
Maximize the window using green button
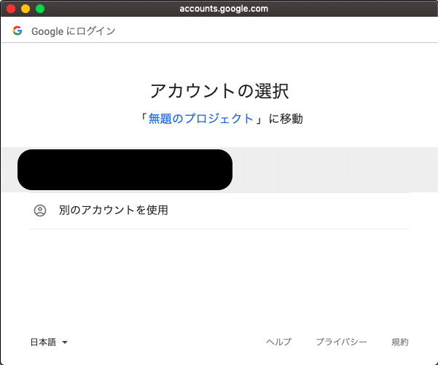coord(40,9)
